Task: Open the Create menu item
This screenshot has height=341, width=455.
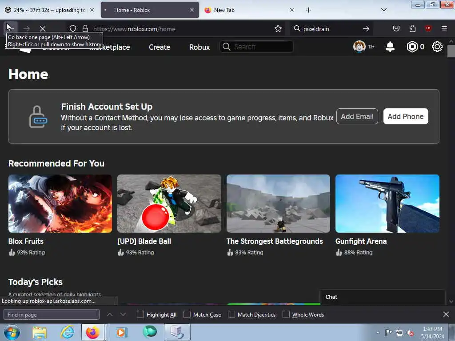Action: point(160,47)
